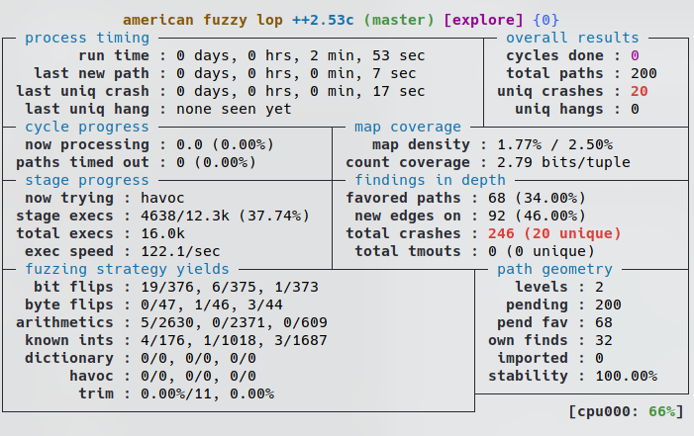The width and height of the screenshot is (694, 436).
Task: Select trim value '0.00%/11, 0.00%'
Action: [207, 393]
